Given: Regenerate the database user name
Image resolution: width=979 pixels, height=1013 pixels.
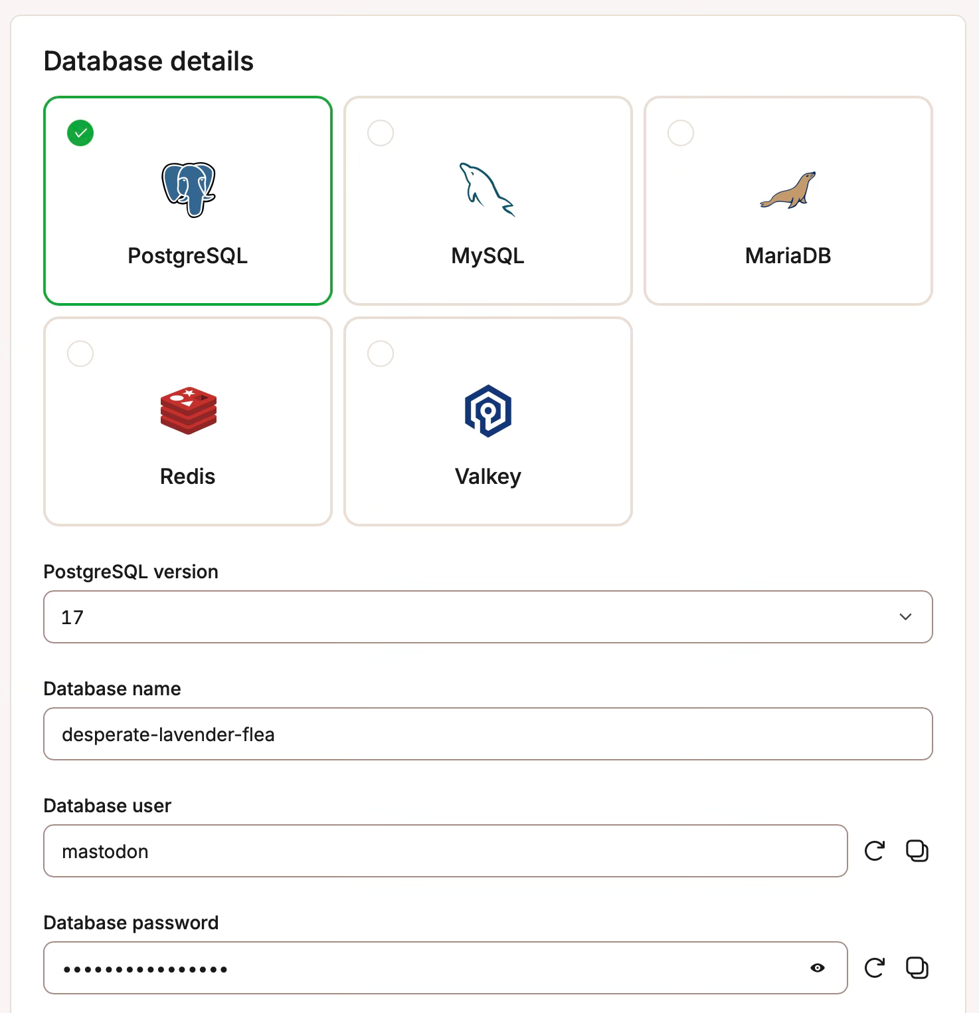Looking at the screenshot, I should coord(875,851).
